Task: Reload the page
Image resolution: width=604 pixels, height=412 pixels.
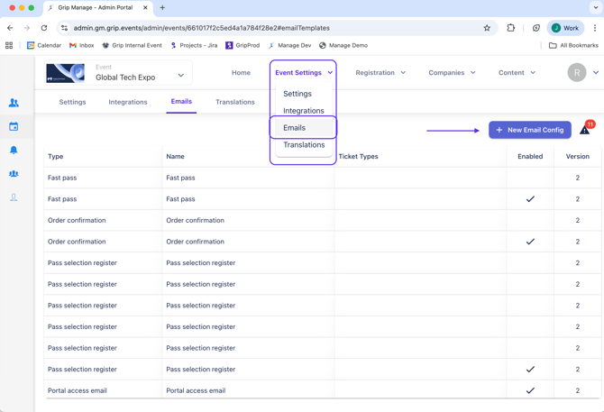Action: pyautogui.click(x=44, y=28)
